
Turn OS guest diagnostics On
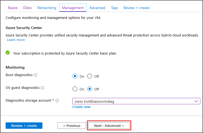75,89
